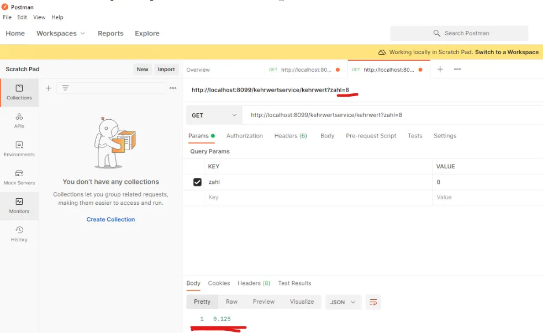Click the Create Collection link
The image size is (543, 333).
click(x=111, y=219)
